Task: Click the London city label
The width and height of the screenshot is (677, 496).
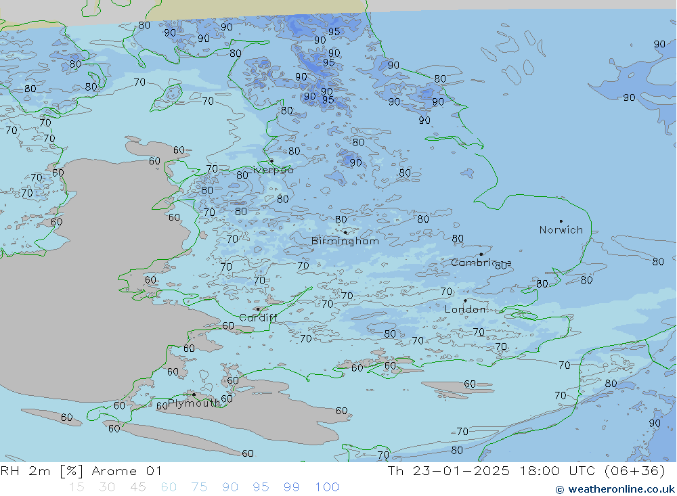Action: (465, 309)
